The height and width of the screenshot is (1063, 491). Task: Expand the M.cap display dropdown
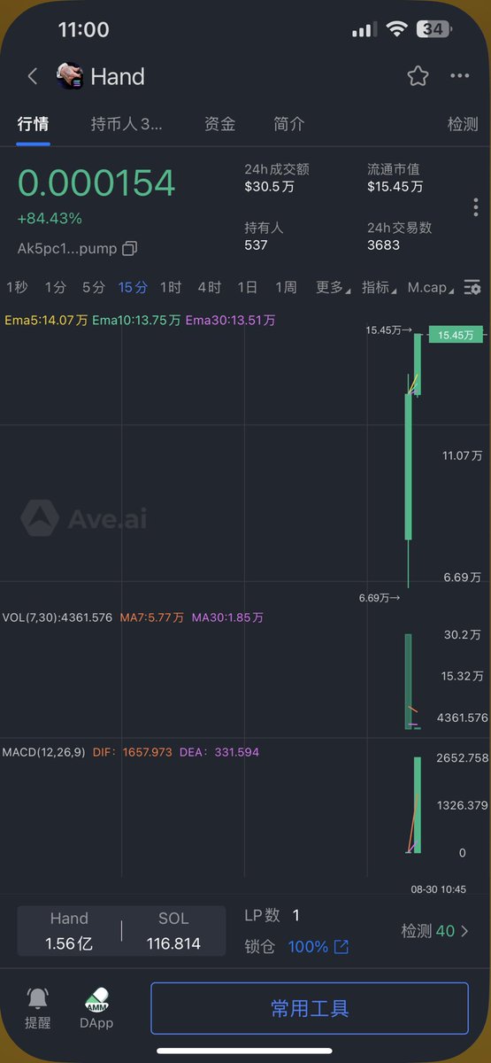[x=432, y=287]
